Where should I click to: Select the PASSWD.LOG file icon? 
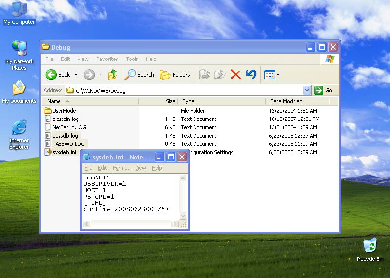[x=47, y=143]
